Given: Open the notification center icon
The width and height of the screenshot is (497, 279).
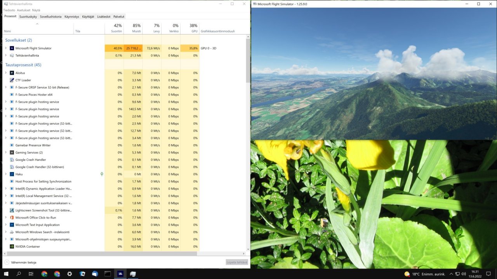Looking at the screenshot, I should 488,274.
